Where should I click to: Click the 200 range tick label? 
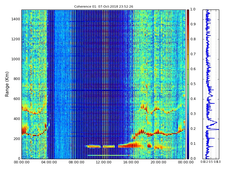click(x=17, y=139)
